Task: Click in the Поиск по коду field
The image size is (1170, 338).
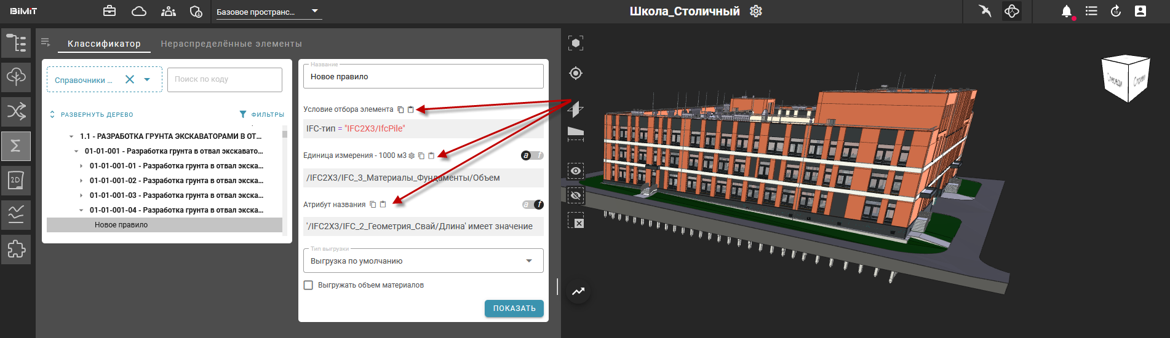Action: (225, 79)
